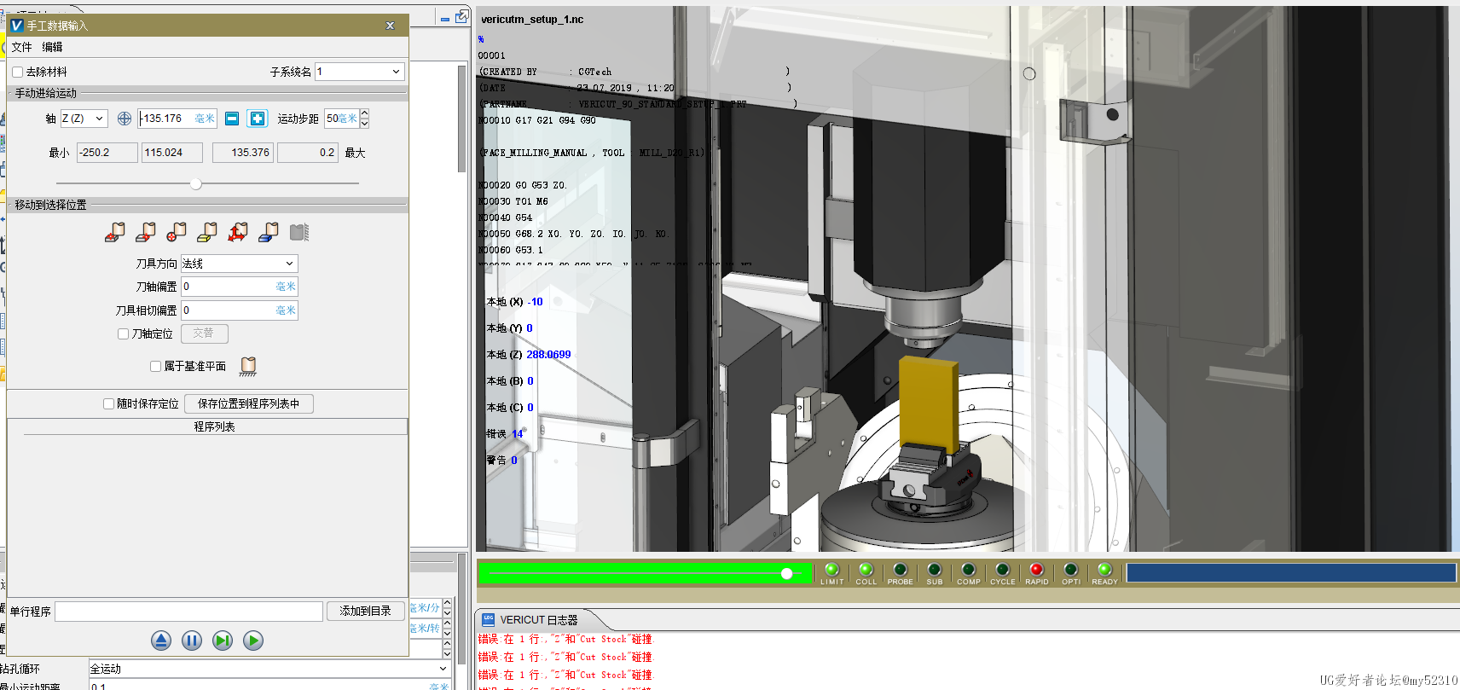Click the 刀轴偏置 input field
The image size is (1460, 690).
click(240, 287)
